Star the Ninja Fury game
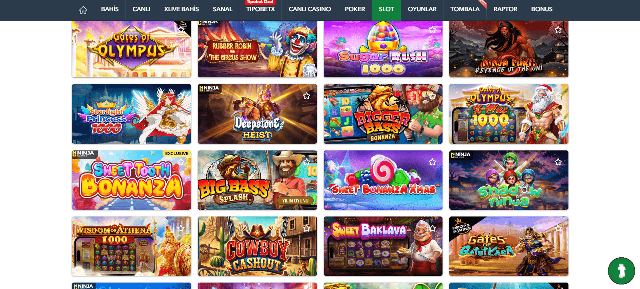The image size is (640, 289). coord(558,30)
